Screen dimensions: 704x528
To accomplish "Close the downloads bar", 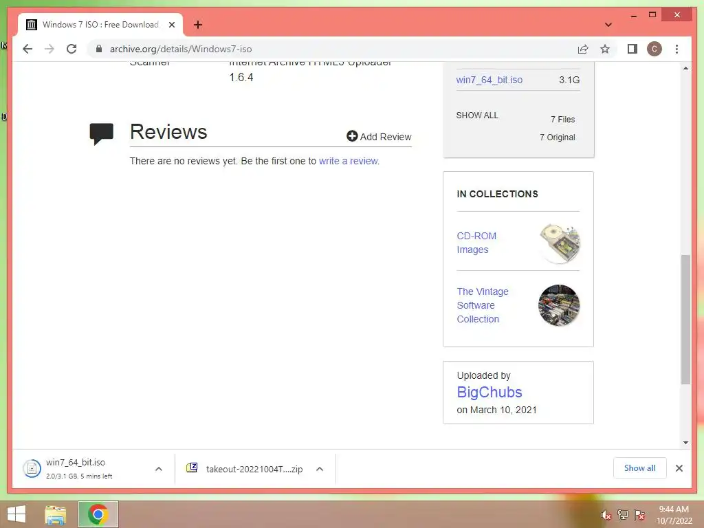I will (x=679, y=468).
